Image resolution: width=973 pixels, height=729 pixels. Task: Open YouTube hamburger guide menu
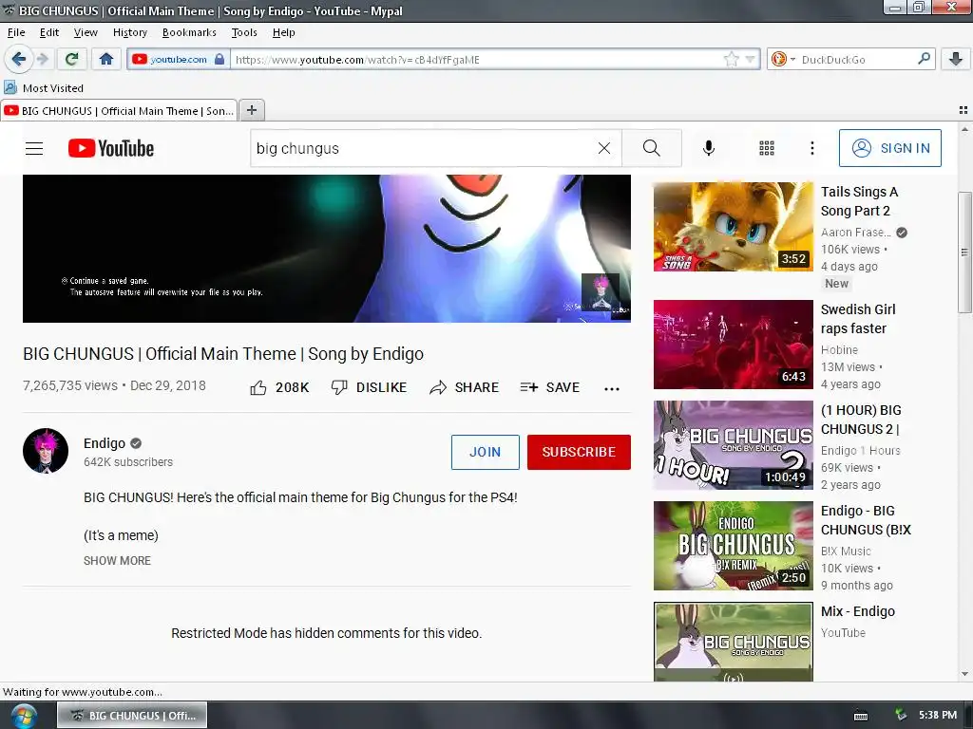coord(34,148)
